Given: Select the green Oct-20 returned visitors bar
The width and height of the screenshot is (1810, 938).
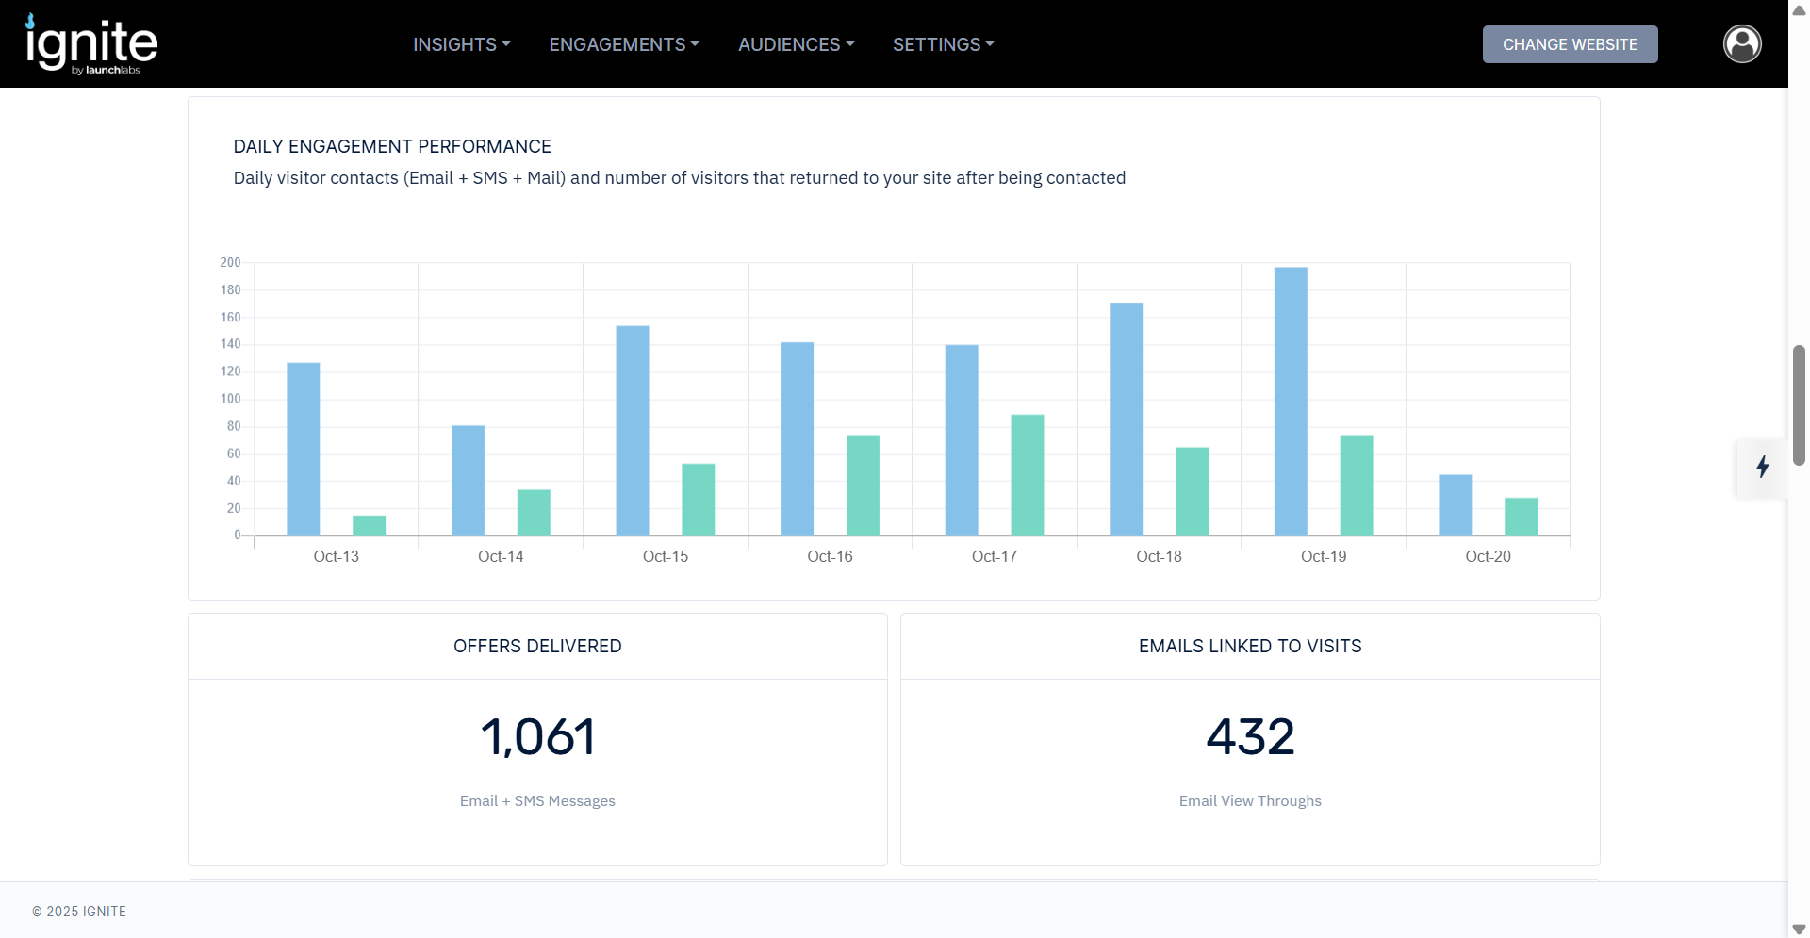Looking at the screenshot, I should coord(1521,517).
